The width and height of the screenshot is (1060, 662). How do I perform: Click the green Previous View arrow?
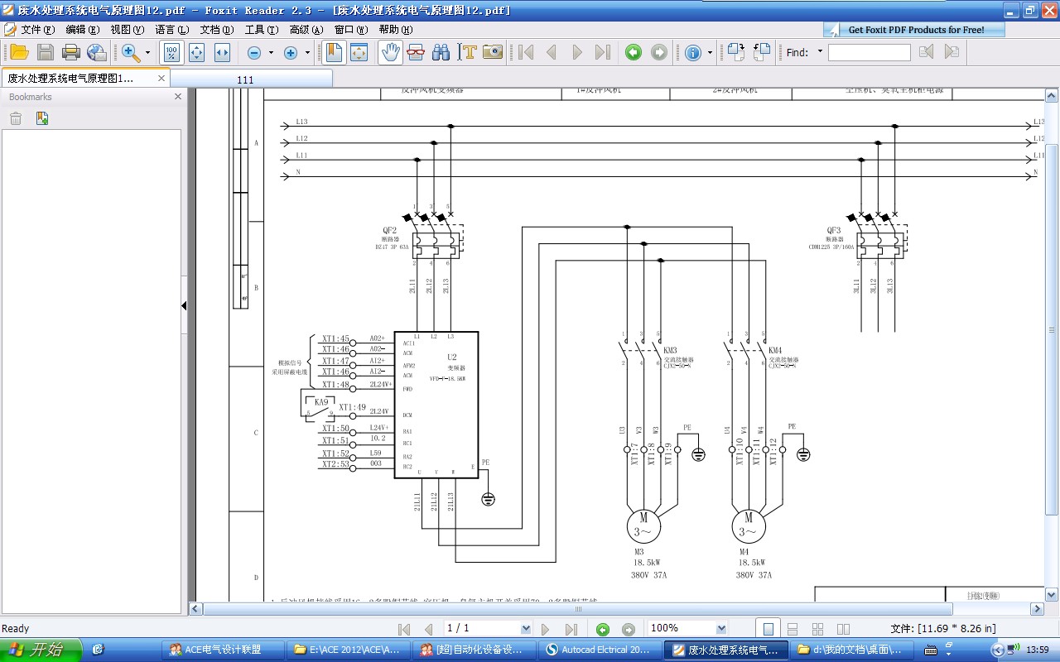point(633,52)
